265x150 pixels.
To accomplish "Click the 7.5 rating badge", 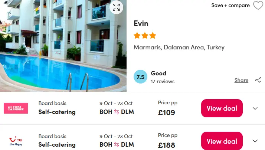I will pos(140,77).
